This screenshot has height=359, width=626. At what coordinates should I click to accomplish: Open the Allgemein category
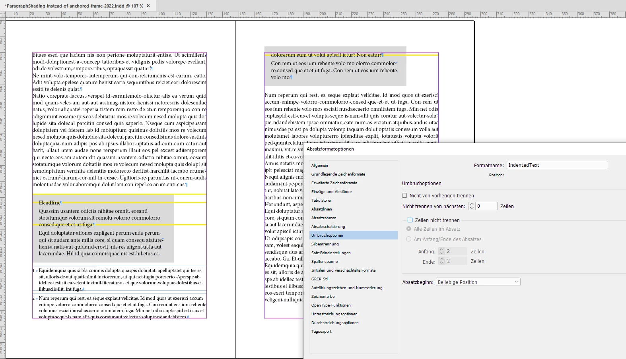click(x=353, y=165)
